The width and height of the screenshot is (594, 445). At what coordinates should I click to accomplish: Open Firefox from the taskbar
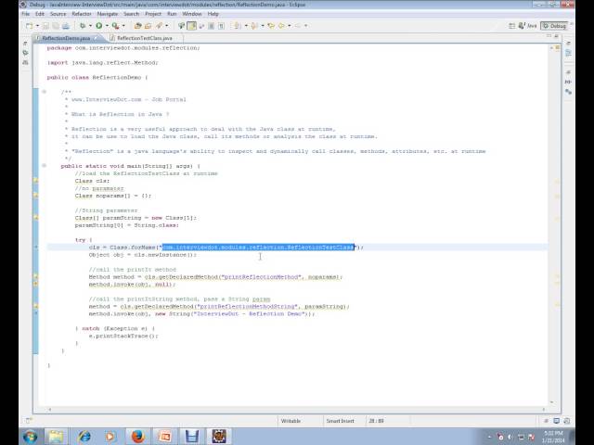click(x=138, y=437)
